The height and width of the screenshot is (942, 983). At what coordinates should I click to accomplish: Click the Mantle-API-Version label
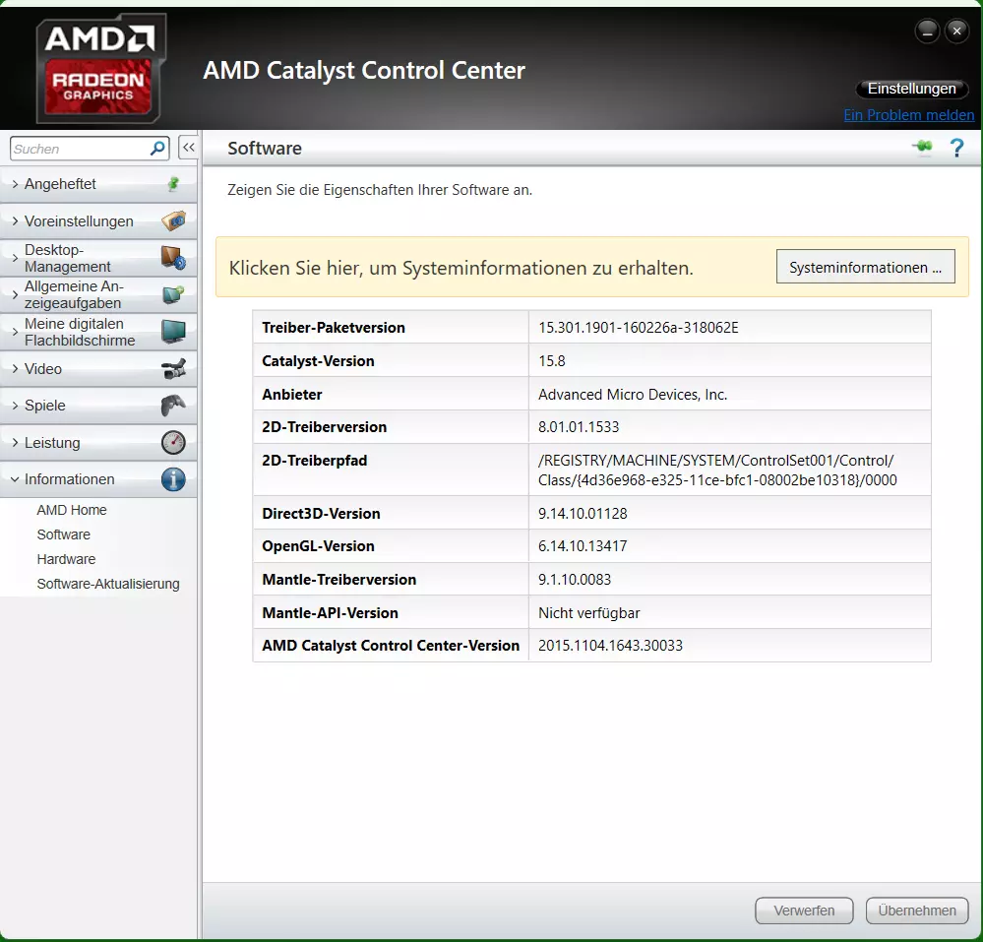click(x=330, y=612)
